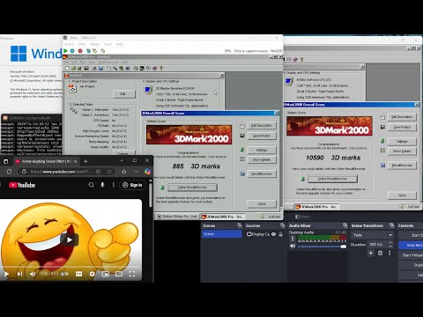Screen dimensions: 423x317
Task: Open the View menu in 86Box
Action: [x=82, y=44]
